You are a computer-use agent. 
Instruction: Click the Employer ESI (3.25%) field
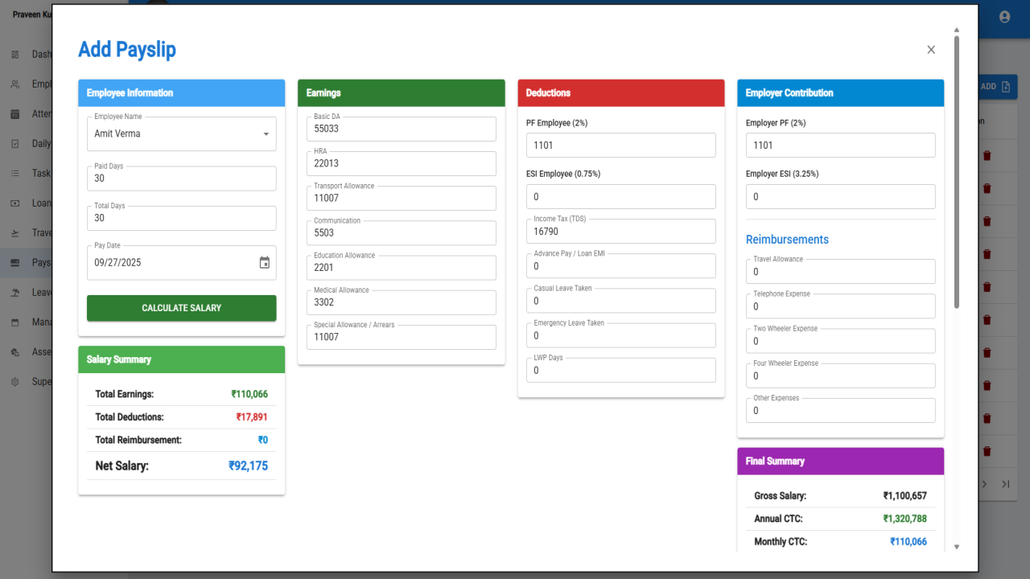click(841, 196)
